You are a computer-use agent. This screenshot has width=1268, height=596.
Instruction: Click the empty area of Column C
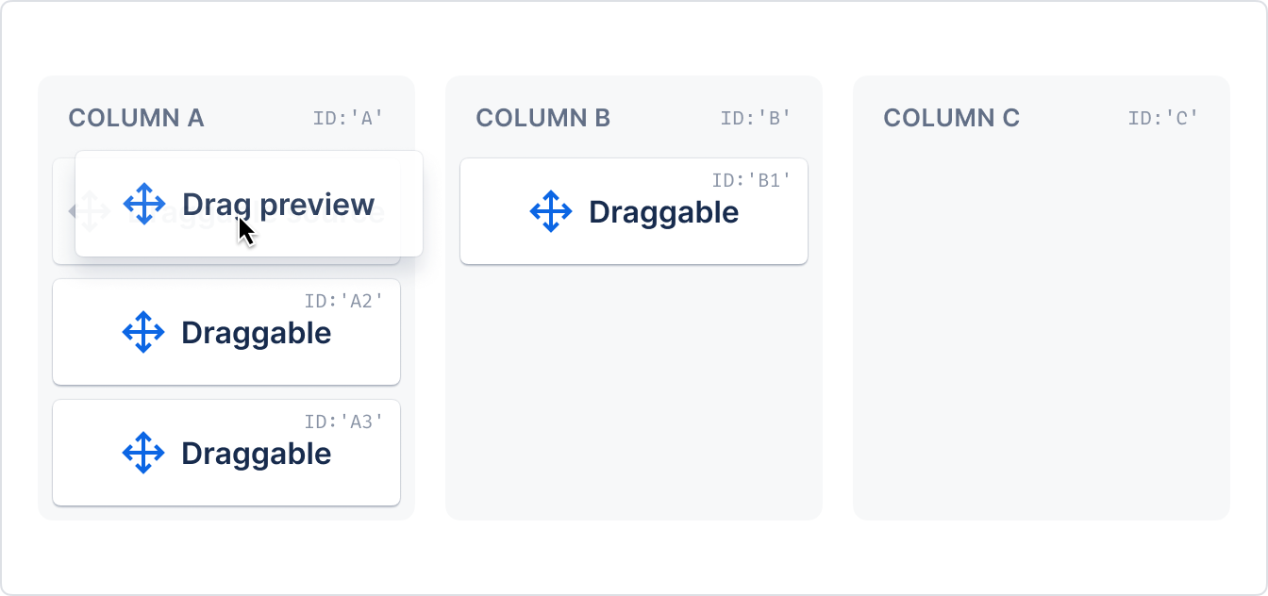(x=1042, y=330)
